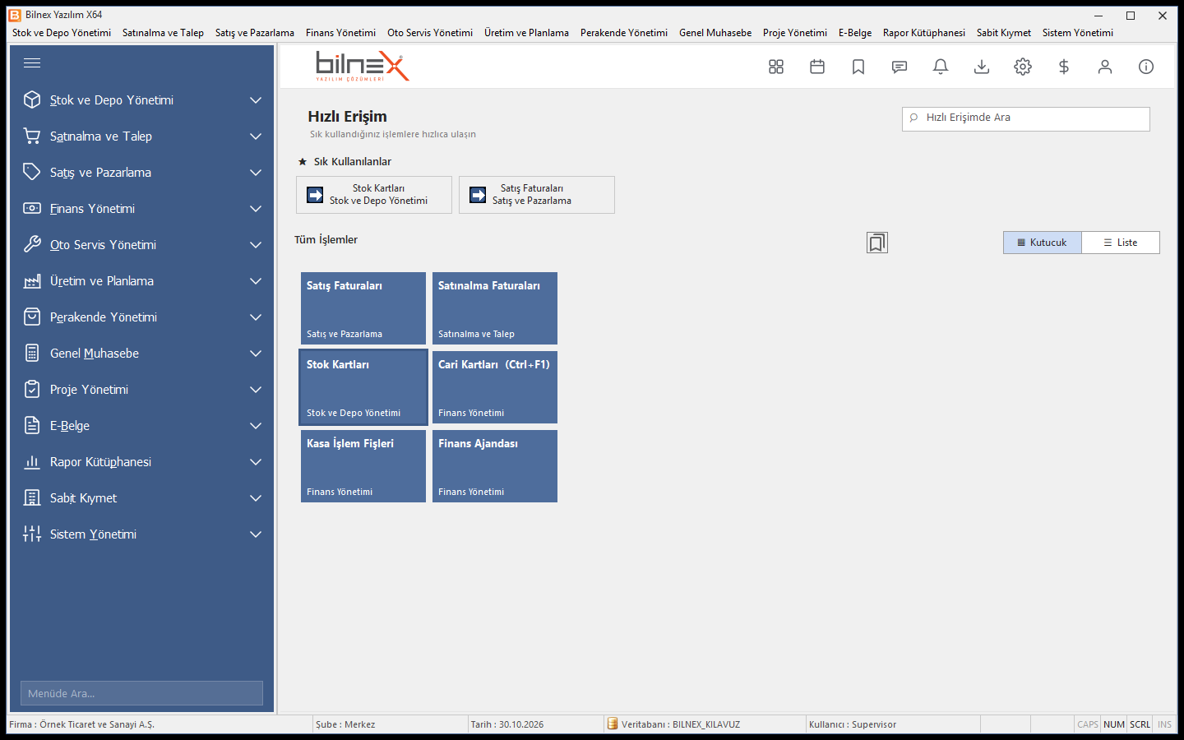Click the Stok ve Depo Yönetimi box icon
The width and height of the screenshot is (1184, 740).
click(x=32, y=99)
